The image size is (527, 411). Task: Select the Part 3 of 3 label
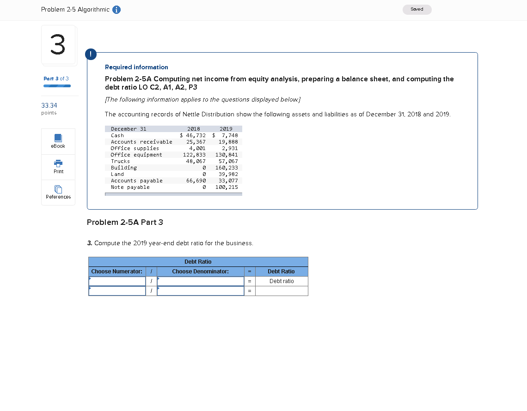[56, 79]
